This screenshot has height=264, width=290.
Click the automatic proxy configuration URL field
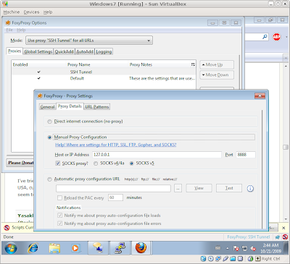(113, 188)
